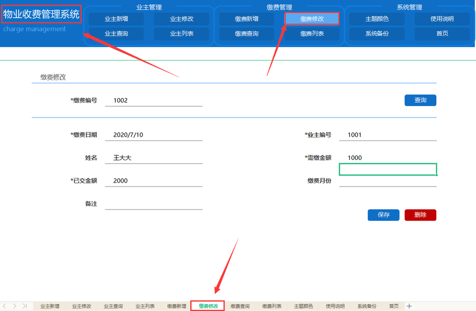
Task: Add a new sheet with the plus icon
Action: [x=409, y=306]
